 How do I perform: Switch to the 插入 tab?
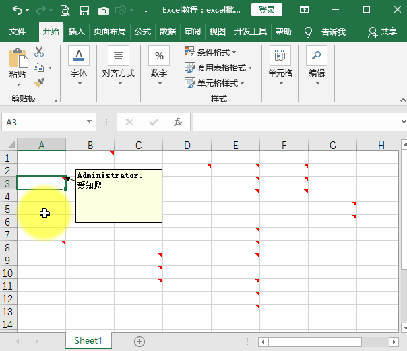[77, 32]
